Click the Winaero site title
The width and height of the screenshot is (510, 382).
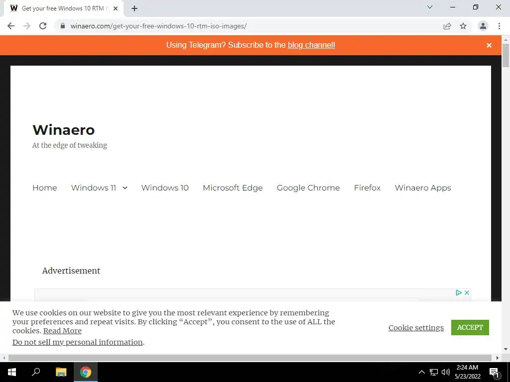pos(64,130)
